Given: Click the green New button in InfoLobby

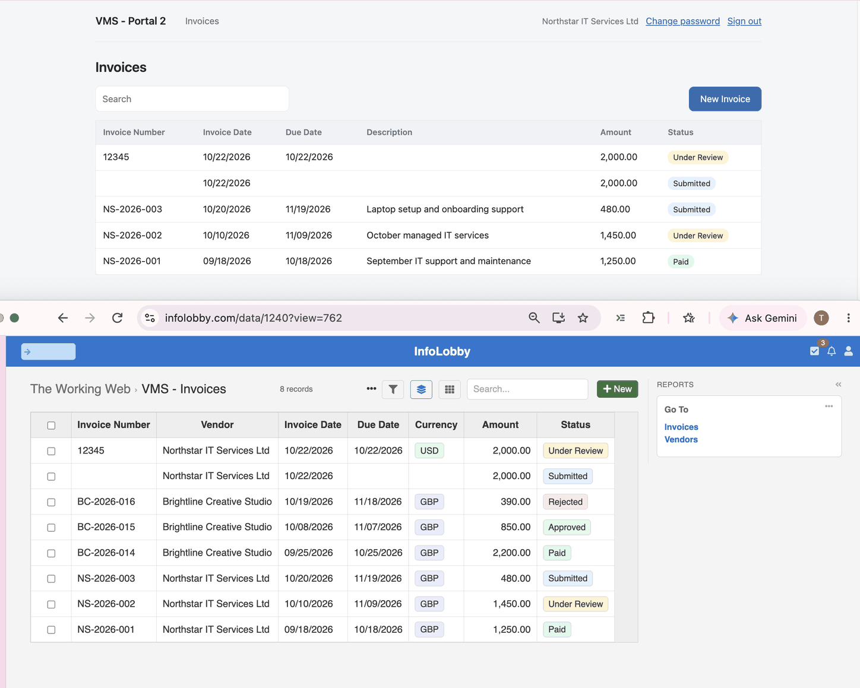Looking at the screenshot, I should point(617,389).
